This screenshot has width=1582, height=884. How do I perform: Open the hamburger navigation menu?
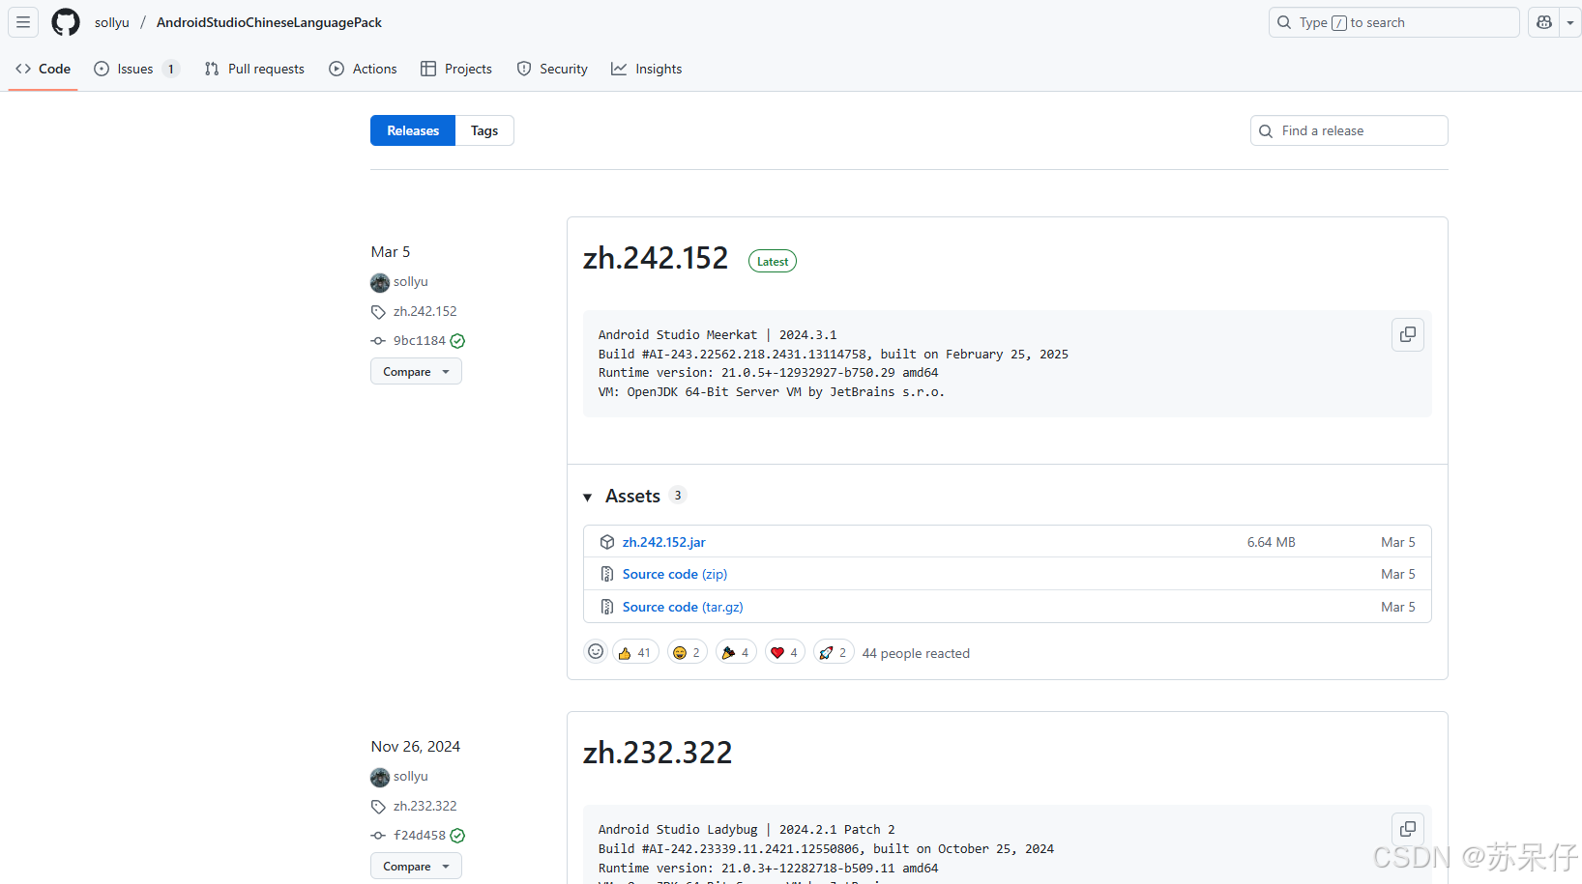(x=23, y=22)
